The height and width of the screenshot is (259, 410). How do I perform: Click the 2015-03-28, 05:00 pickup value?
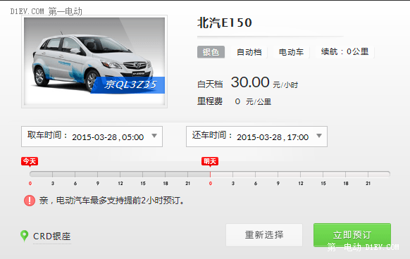tap(108, 137)
